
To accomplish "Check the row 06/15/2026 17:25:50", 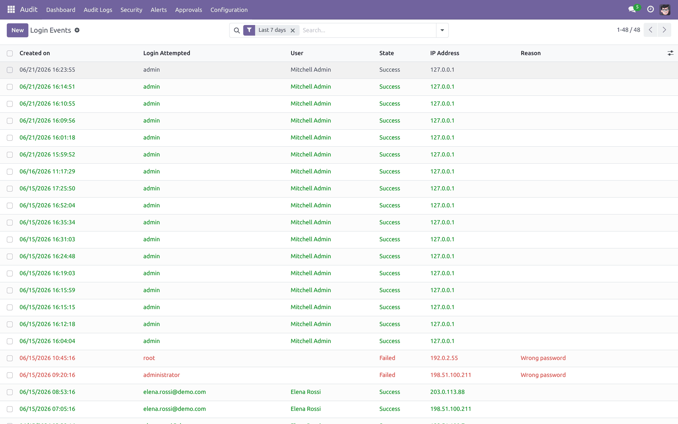I will (10, 189).
